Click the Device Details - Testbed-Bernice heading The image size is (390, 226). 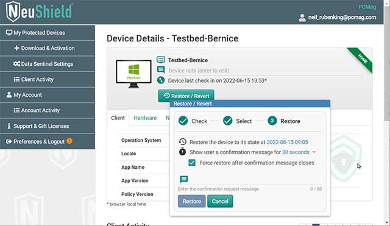(x=172, y=38)
